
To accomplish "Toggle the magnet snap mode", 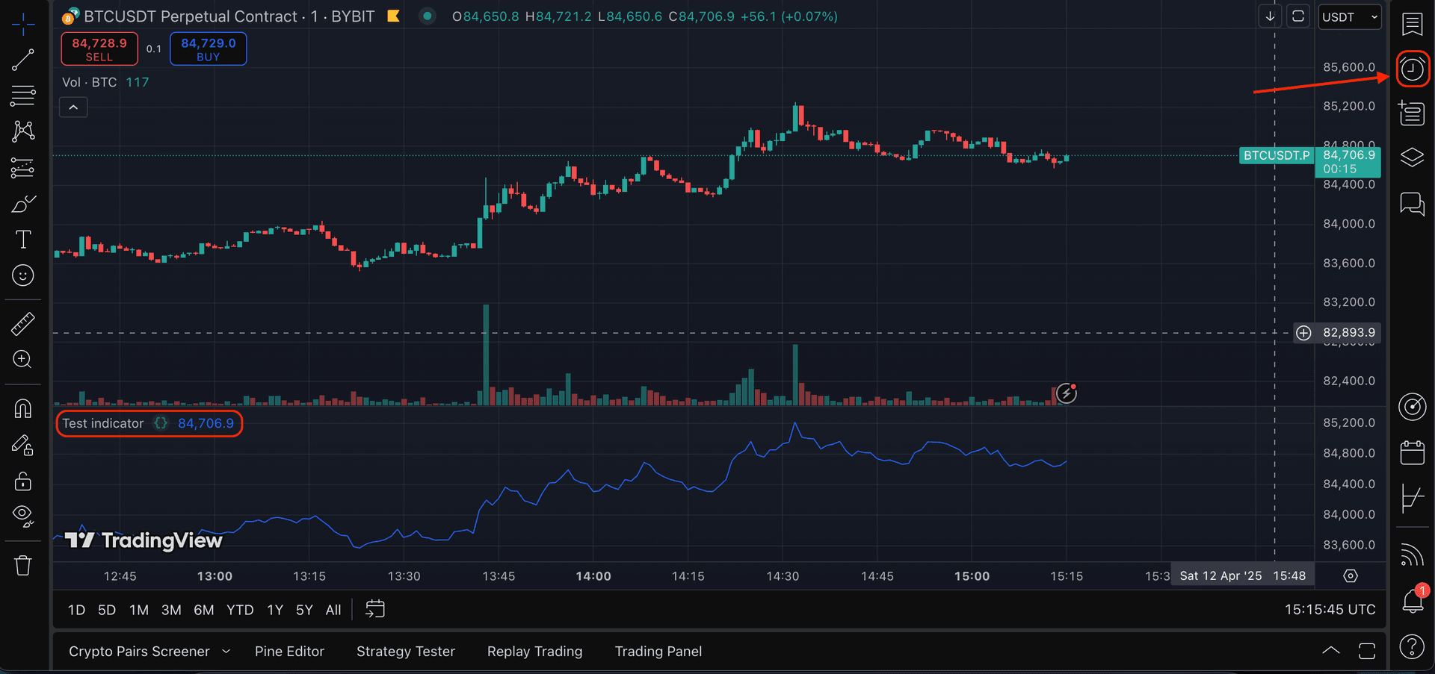I will [23, 409].
